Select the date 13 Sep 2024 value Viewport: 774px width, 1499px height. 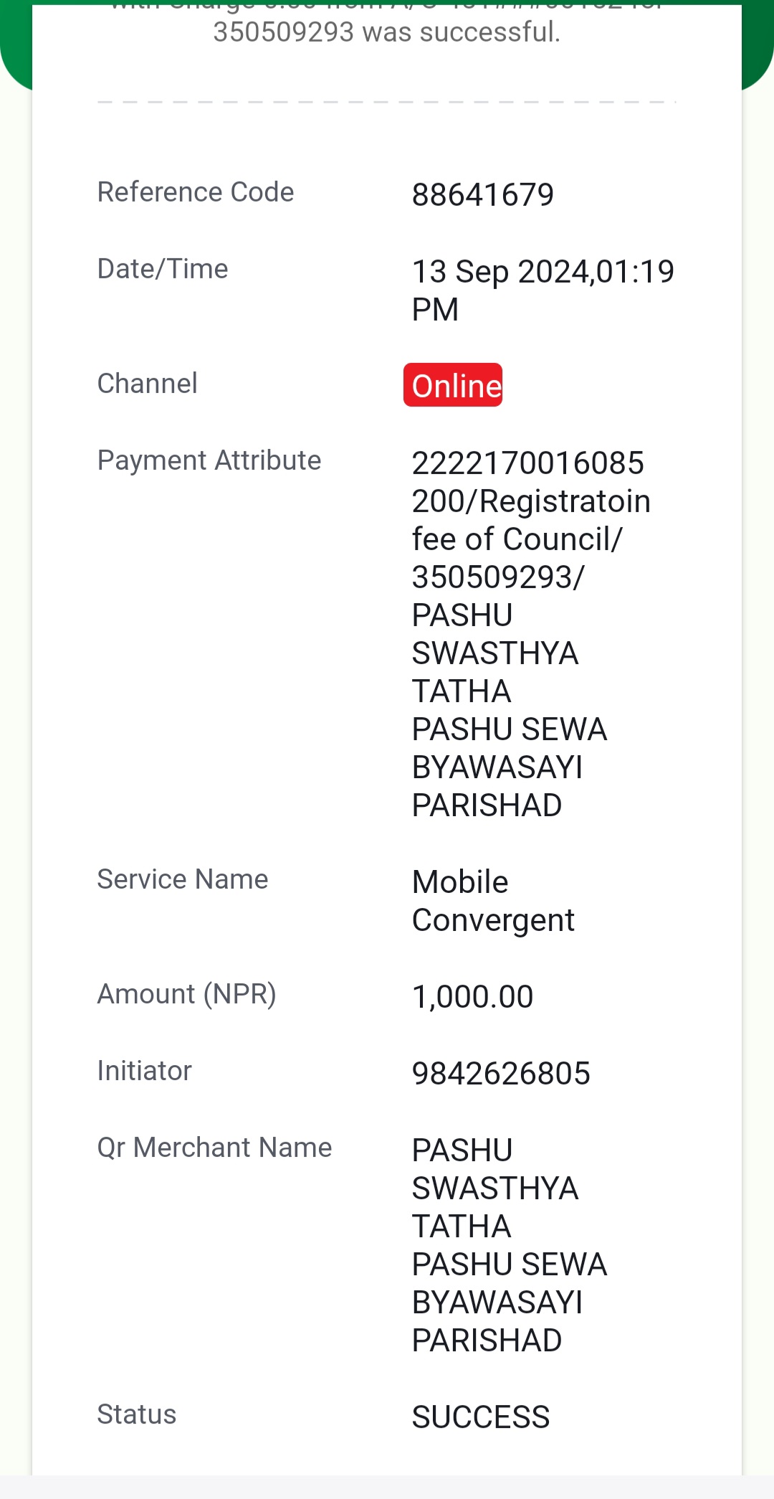click(x=543, y=290)
